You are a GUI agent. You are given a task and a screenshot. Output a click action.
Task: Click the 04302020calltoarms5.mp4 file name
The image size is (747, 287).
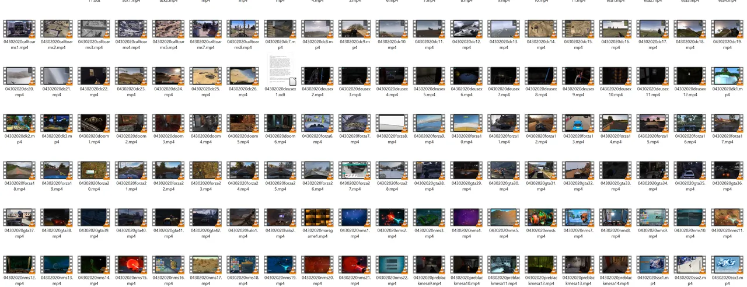tap(169, 44)
